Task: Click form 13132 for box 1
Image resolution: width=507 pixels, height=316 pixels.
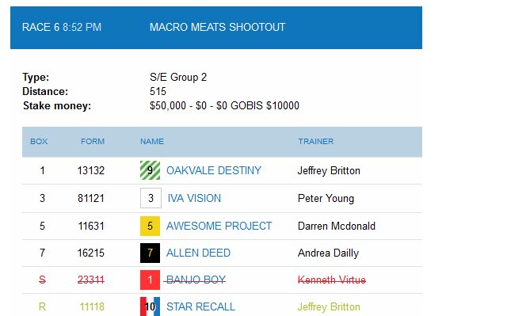Action: coord(91,170)
